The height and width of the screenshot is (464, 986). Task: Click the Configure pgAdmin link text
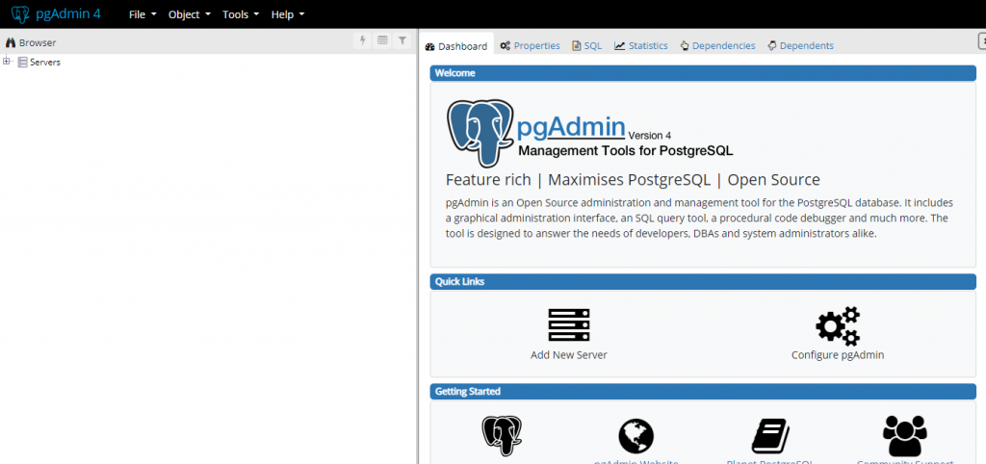838,354
